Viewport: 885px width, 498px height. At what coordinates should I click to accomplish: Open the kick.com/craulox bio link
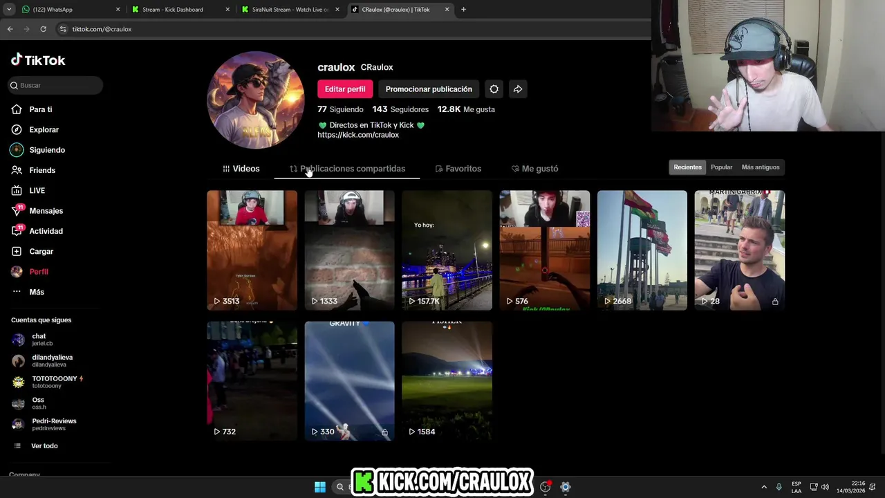358,135
